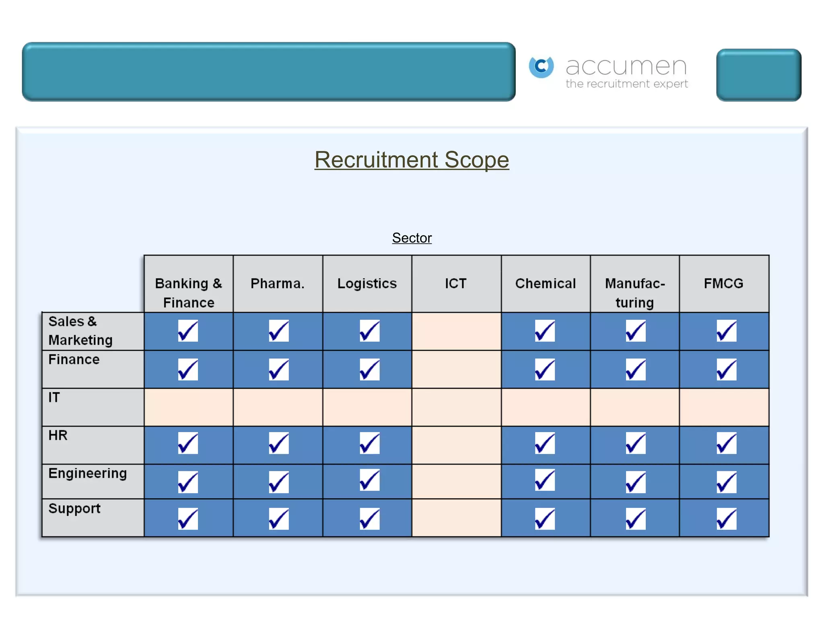Select the FMCG column header
Viewport: 824px width, 618px height.
click(x=724, y=284)
